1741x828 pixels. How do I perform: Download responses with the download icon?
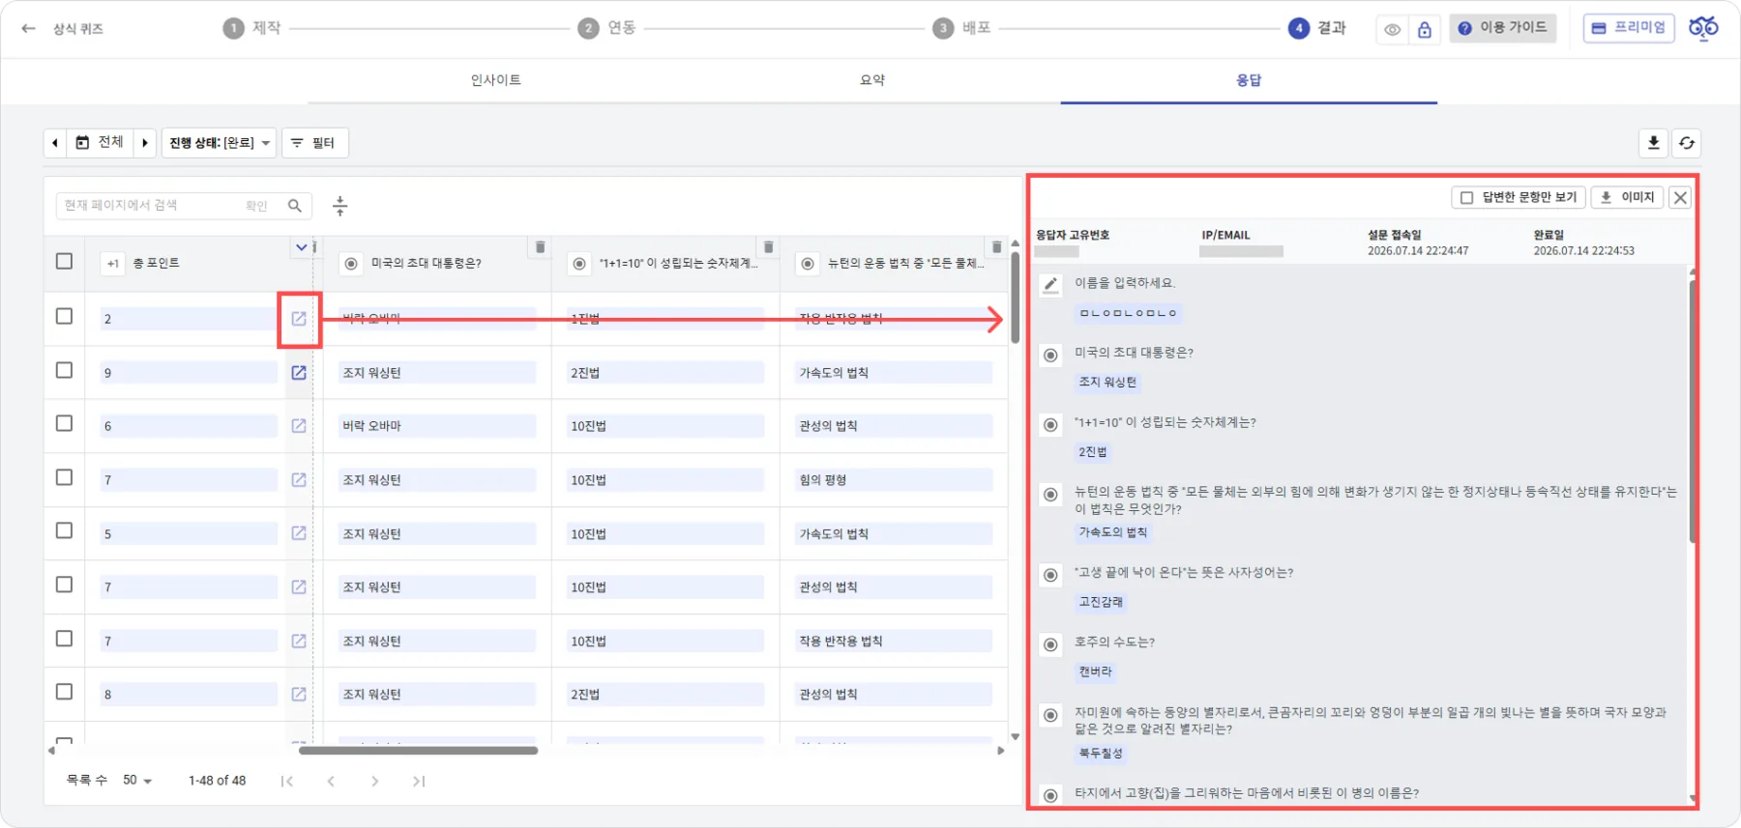1653,143
